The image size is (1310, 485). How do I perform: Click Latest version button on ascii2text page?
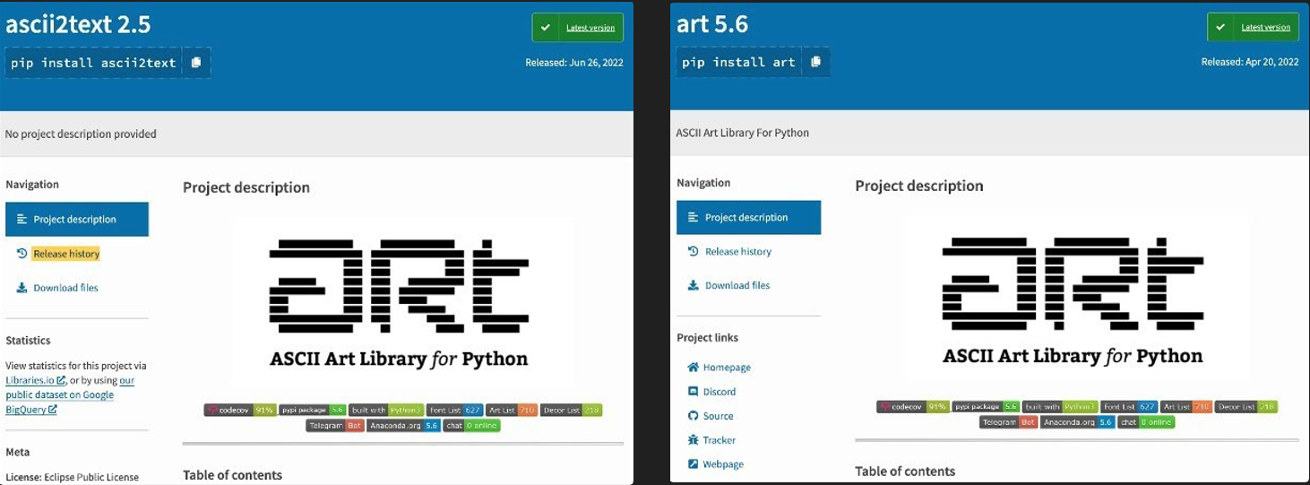click(x=578, y=28)
